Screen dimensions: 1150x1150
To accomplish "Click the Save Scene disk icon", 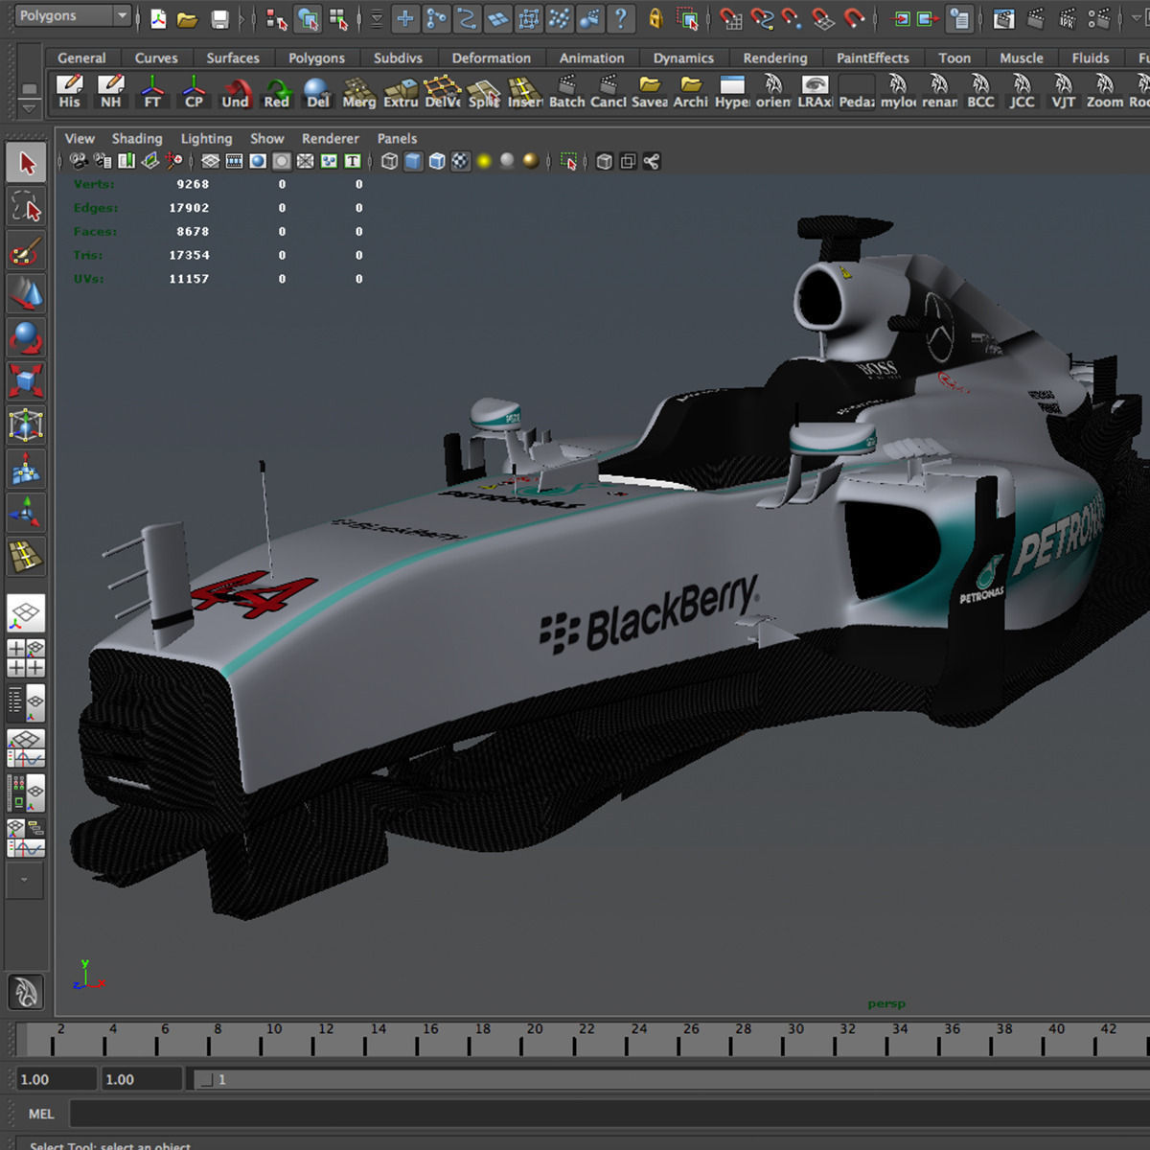I will [x=219, y=18].
